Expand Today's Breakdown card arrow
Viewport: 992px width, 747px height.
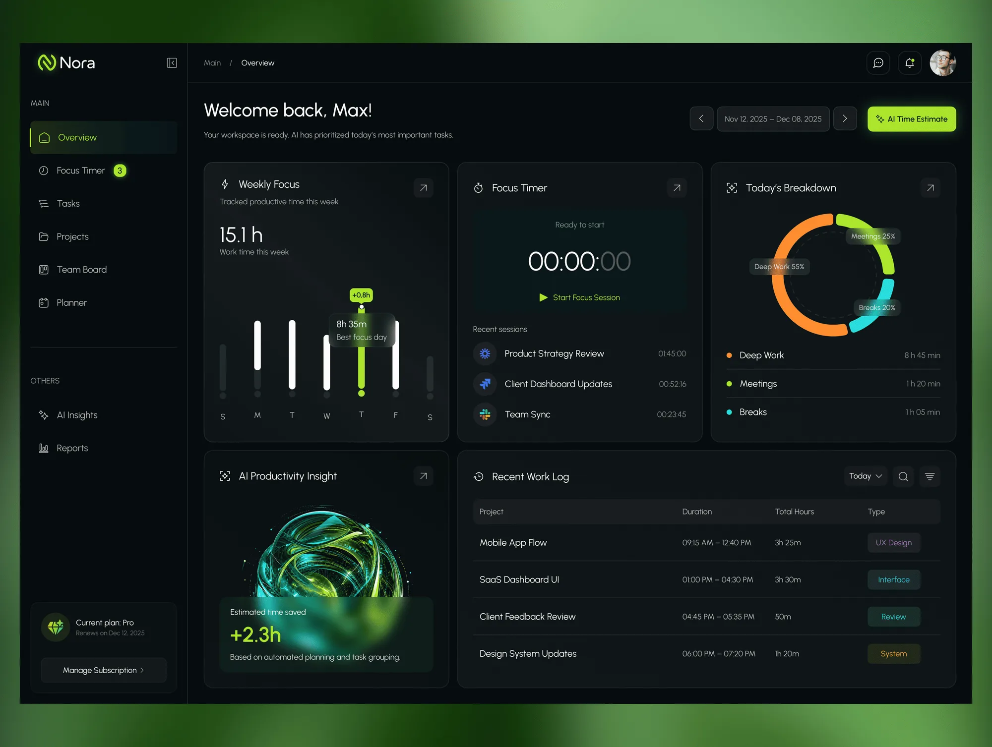[x=930, y=188]
